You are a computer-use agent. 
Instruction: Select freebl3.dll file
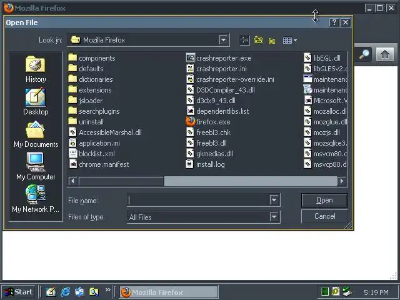point(206,143)
